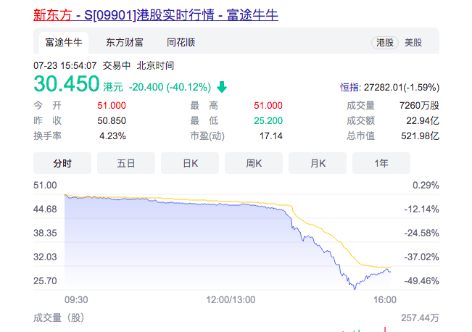This screenshot has width=472, height=332.
Task: Click the -12.14% axis label
Action: (x=421, y=209)
